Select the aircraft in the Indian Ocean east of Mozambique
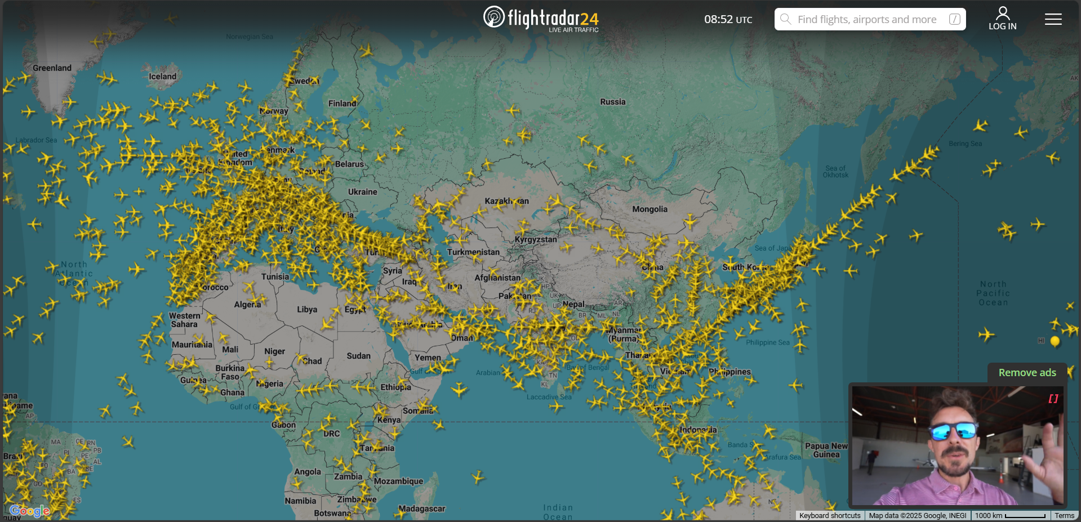This screenshot has height=522, width=1081. 478,478
